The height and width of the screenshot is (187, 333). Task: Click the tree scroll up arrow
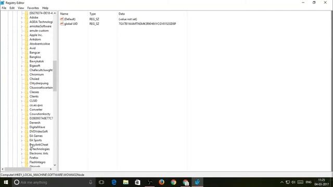click(x=55, y=13)
